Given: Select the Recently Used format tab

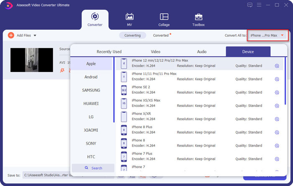Looking at the screenshot, I should point(109,52).
